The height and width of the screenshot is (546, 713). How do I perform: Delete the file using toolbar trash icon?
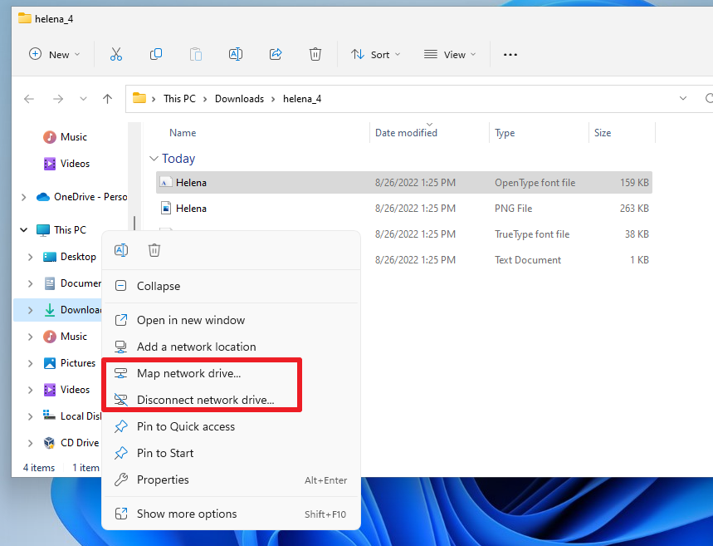point(315,53)
